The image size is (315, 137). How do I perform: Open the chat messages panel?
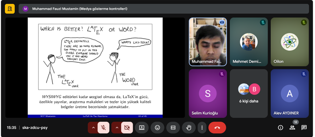304,127
